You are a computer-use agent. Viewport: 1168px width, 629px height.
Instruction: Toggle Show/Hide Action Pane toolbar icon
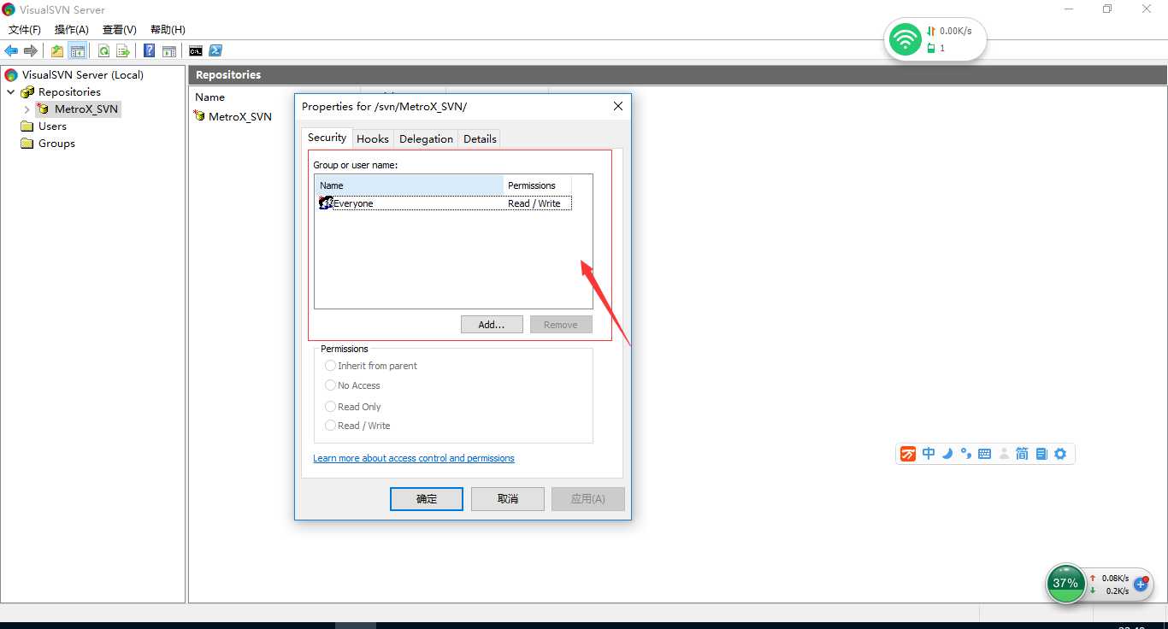(169, 51)
